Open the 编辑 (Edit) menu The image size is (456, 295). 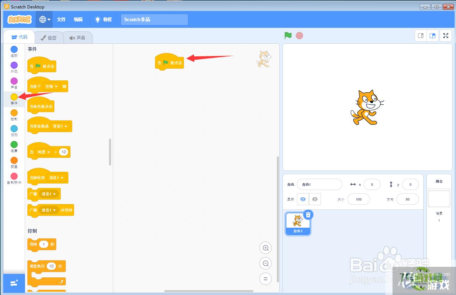[x=78, y=19]
